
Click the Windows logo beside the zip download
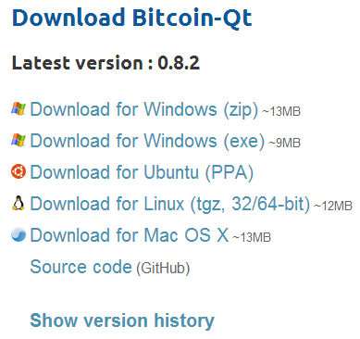[19, 109]
